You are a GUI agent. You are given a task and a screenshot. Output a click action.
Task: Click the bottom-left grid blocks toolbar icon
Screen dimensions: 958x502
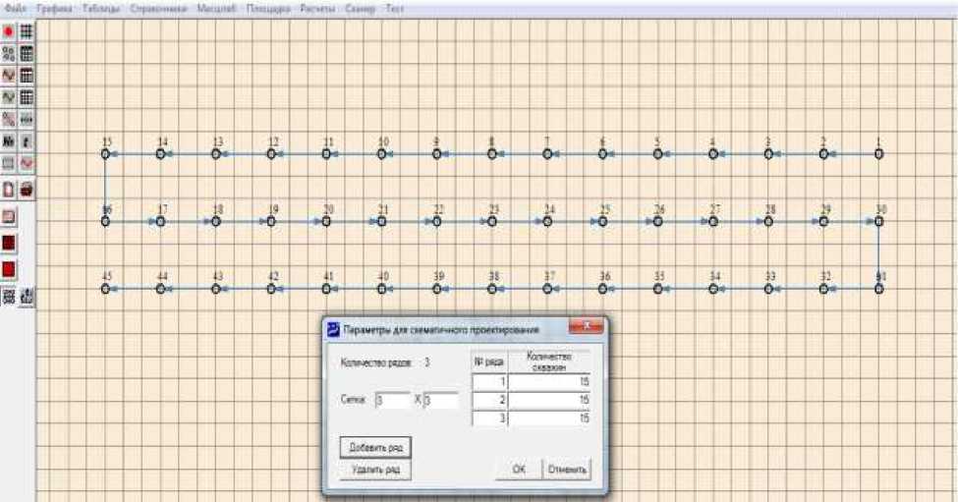tap(9, 297)
